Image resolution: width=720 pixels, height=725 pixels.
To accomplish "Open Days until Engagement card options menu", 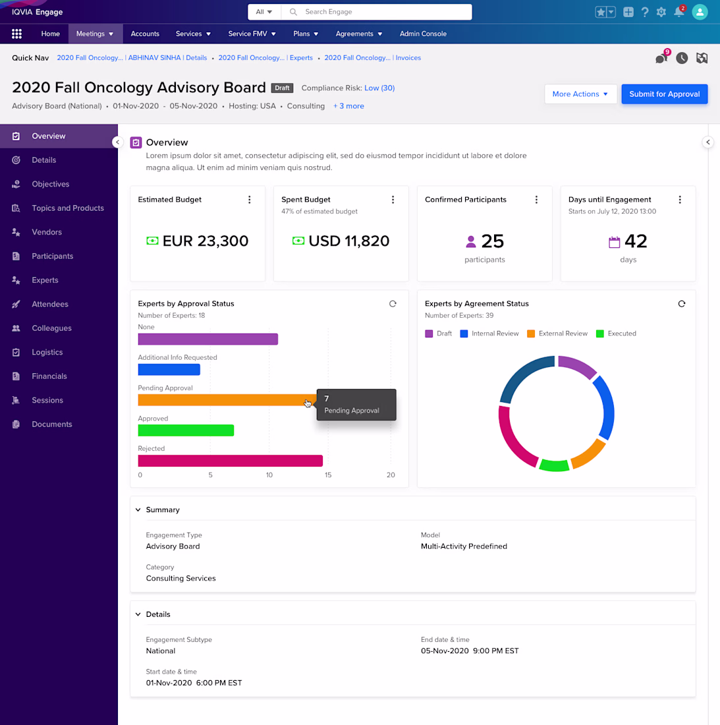I will [680, 200].
